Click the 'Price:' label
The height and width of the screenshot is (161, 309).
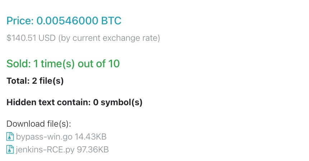[x=20, y=21]
